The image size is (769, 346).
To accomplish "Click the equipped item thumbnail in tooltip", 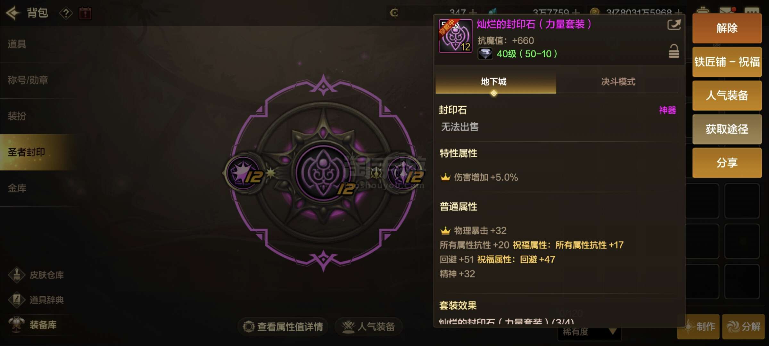I will tap(455, 36).
